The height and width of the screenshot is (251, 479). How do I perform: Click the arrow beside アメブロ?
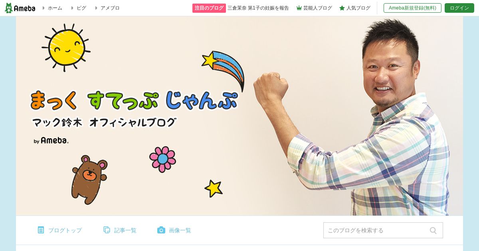pos(96,8)
